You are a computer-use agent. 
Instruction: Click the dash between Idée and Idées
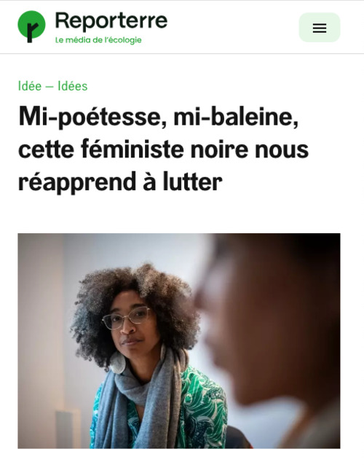50,87
